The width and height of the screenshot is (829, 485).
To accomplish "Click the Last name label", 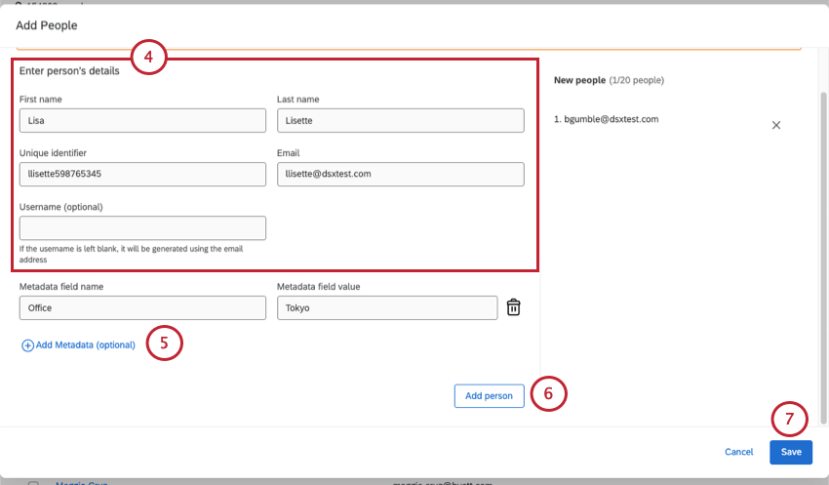I will coord(298,99).
